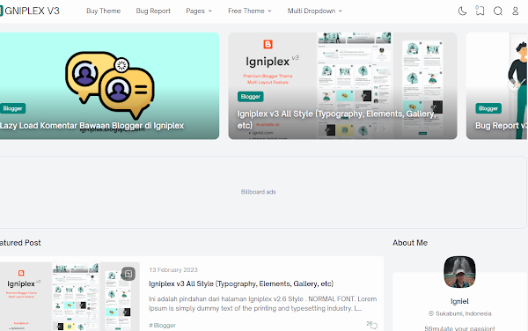Open the Igniplex v3 All Style slider title
Viewport: 528px width, 331px height.
click(337, 119)
